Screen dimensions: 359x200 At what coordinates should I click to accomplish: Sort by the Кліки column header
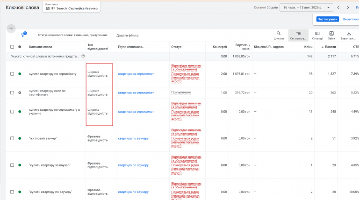point(308,47)
